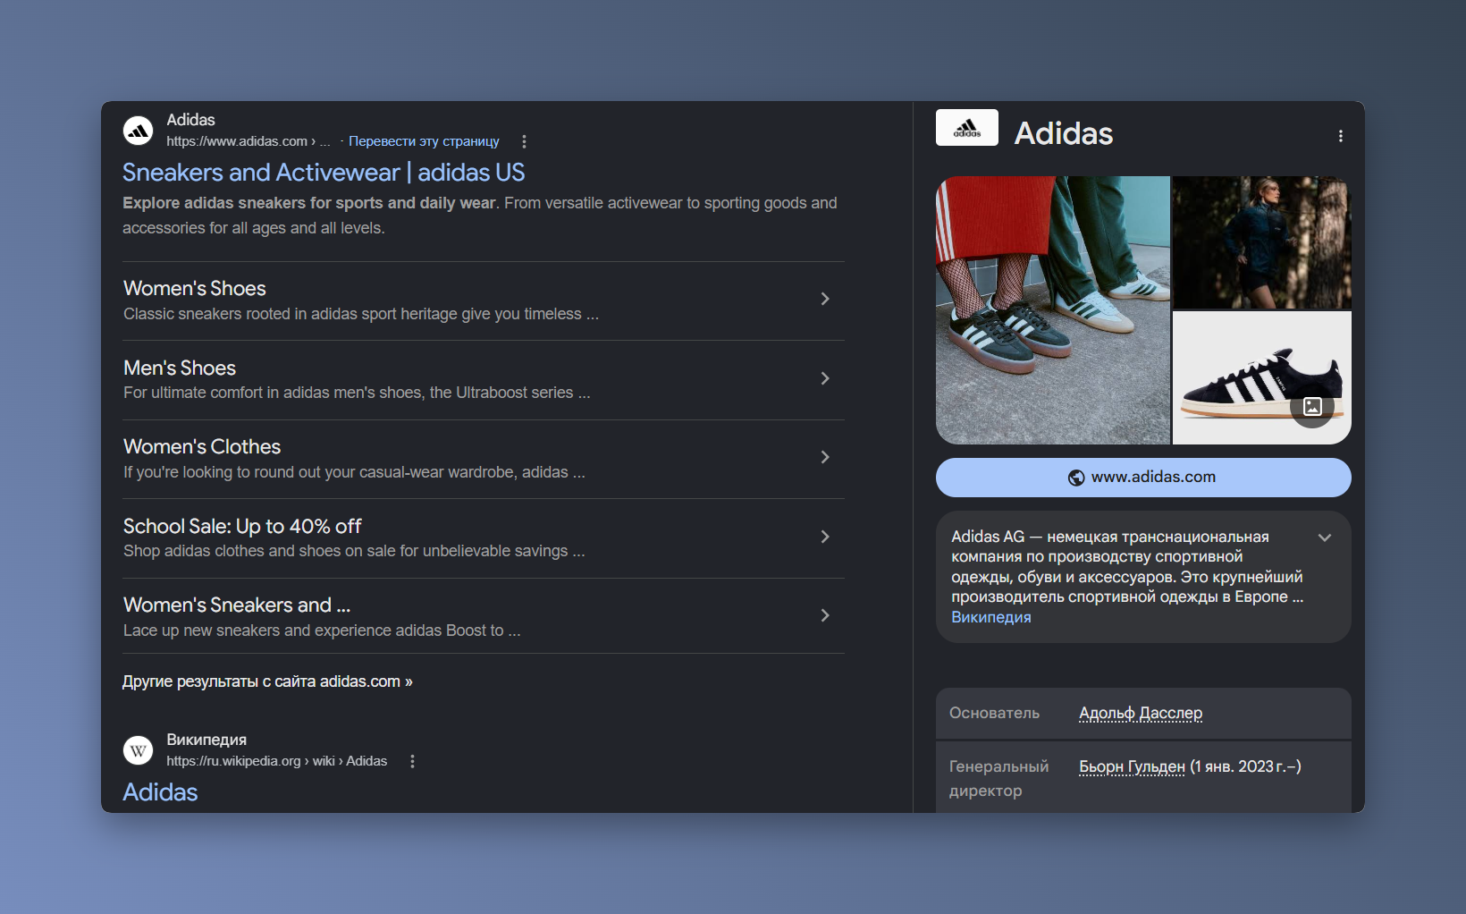Expand the Adidas AG description with the down chevron
Screen dimensions: 1466x914
coord(1325,537)
